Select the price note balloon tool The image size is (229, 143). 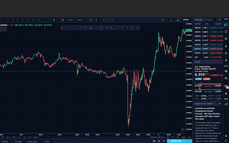point(132,28)
